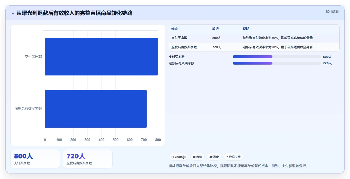Click the footer note starting 漏斗把客单价放回
350x179 pixels.
pos(238,166)
